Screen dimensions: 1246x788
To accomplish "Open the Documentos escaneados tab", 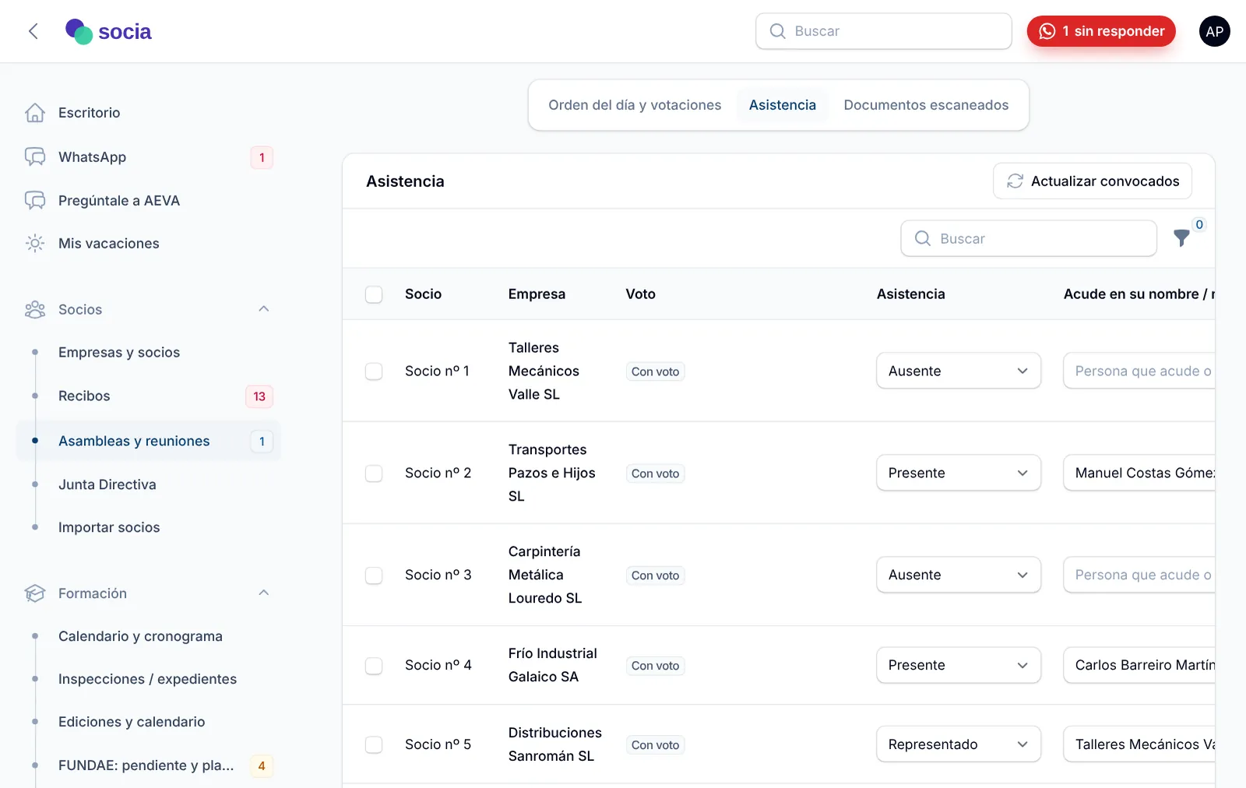I will (926, 105).
